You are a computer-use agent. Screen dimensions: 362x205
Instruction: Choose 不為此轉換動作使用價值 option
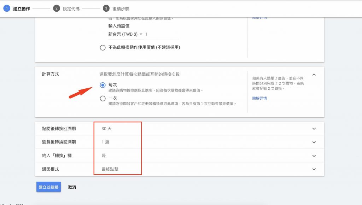pos(103,46)
